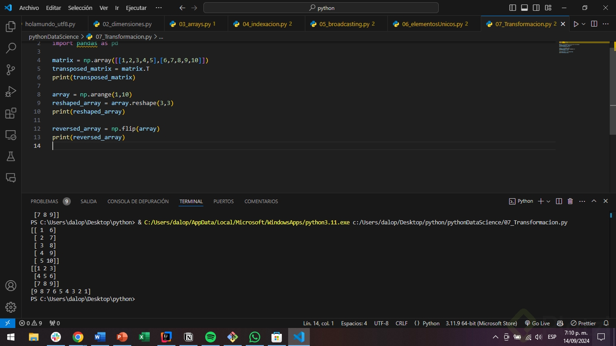Open the Testing flask icon view
This screenshot has width=616, height=346.
coord(11,156)
